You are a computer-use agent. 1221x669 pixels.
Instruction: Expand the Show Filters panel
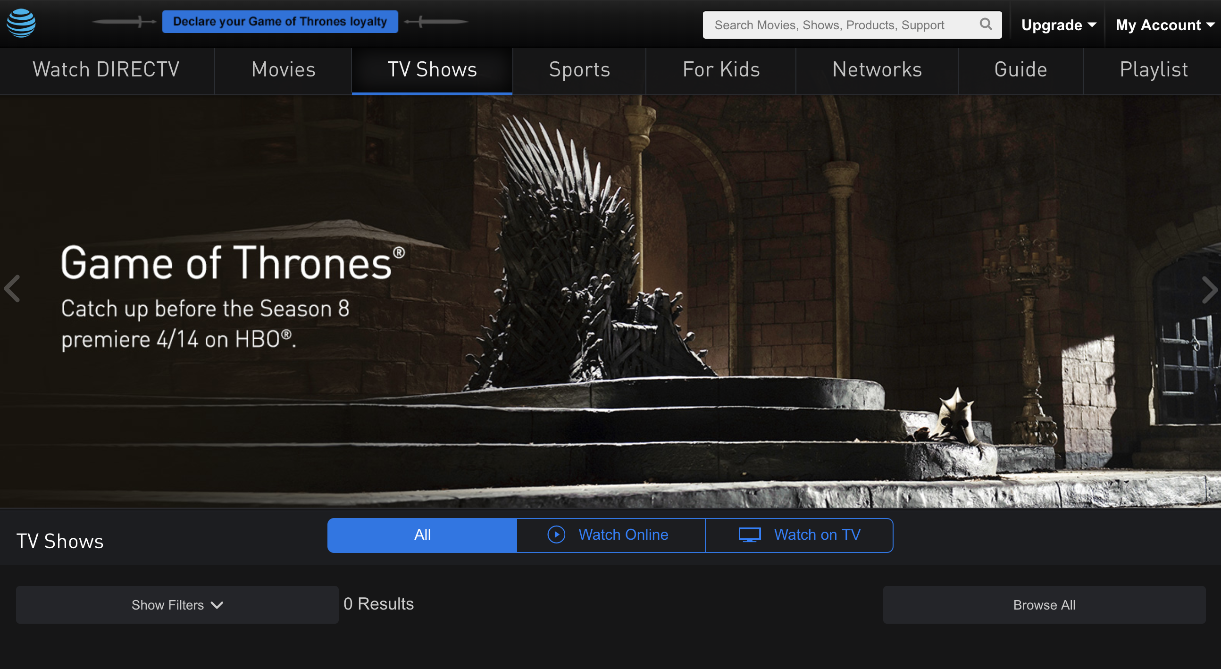click(177, 604)
